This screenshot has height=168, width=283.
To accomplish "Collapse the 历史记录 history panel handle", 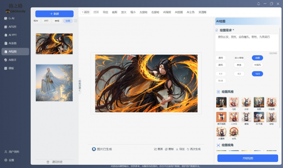I will 80,86.
